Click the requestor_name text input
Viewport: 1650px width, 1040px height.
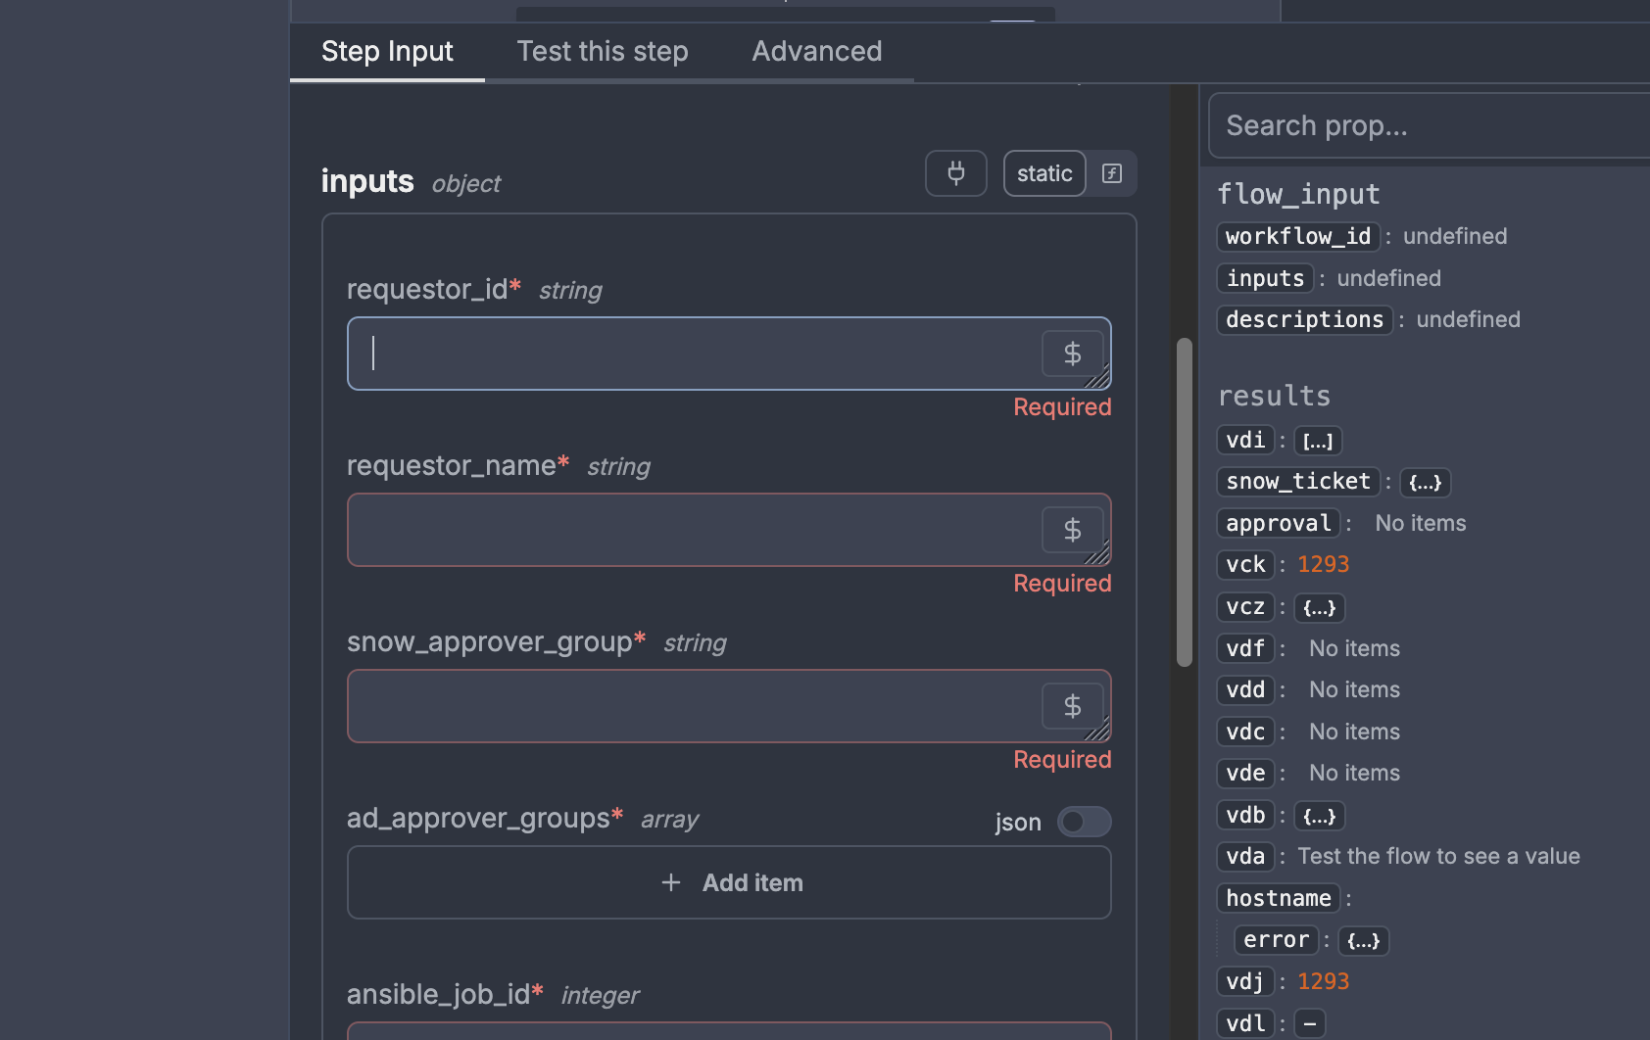[691, 530]
